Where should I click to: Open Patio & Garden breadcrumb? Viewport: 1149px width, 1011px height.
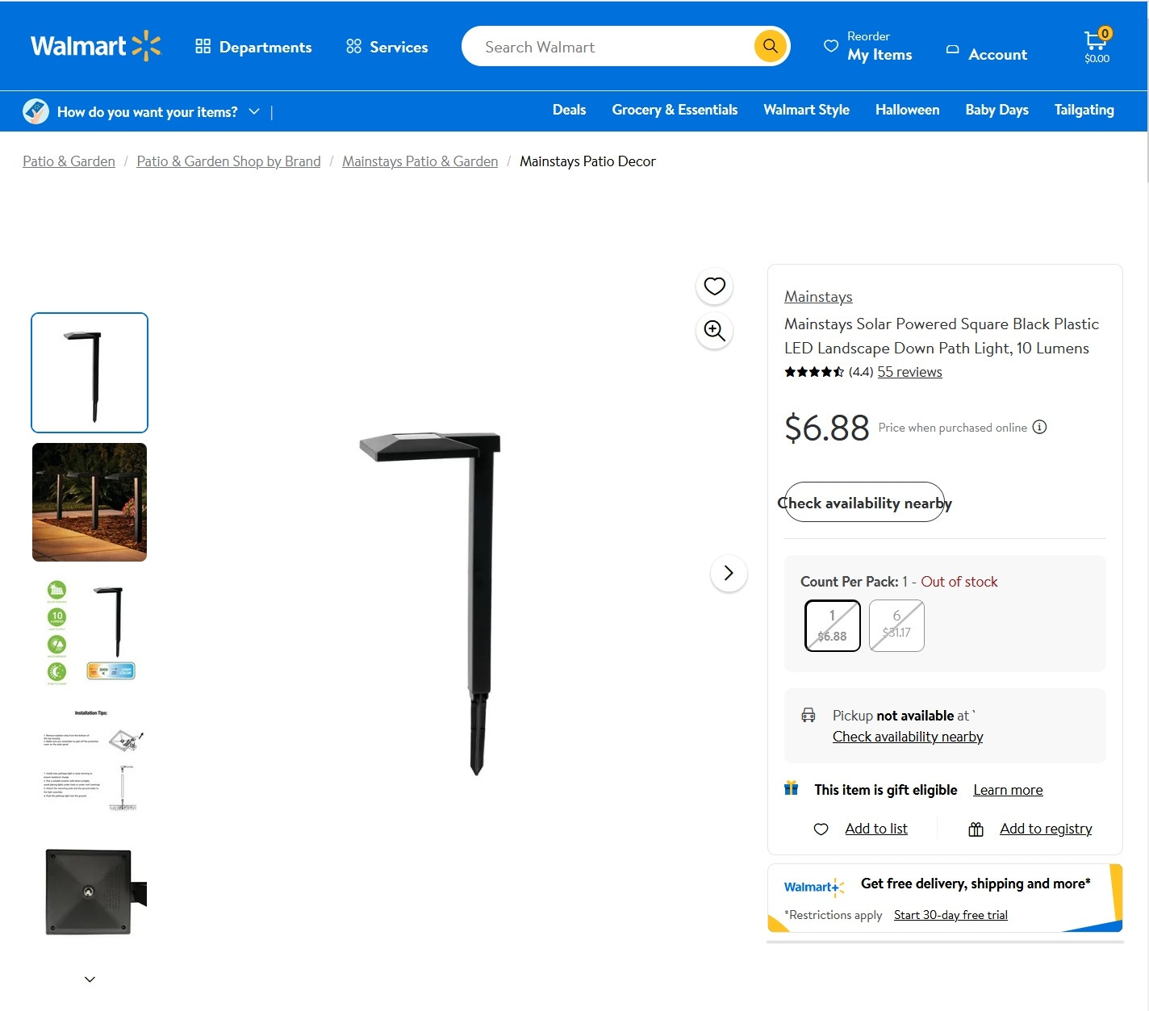tap(69, 161)
